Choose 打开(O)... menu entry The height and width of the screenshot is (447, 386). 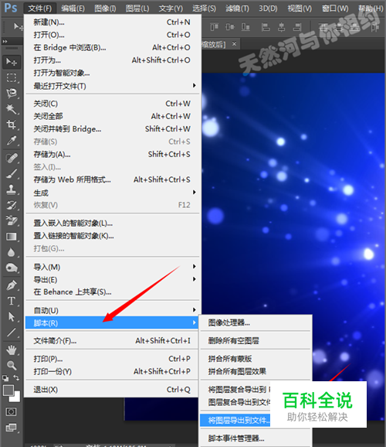[112, 35]
